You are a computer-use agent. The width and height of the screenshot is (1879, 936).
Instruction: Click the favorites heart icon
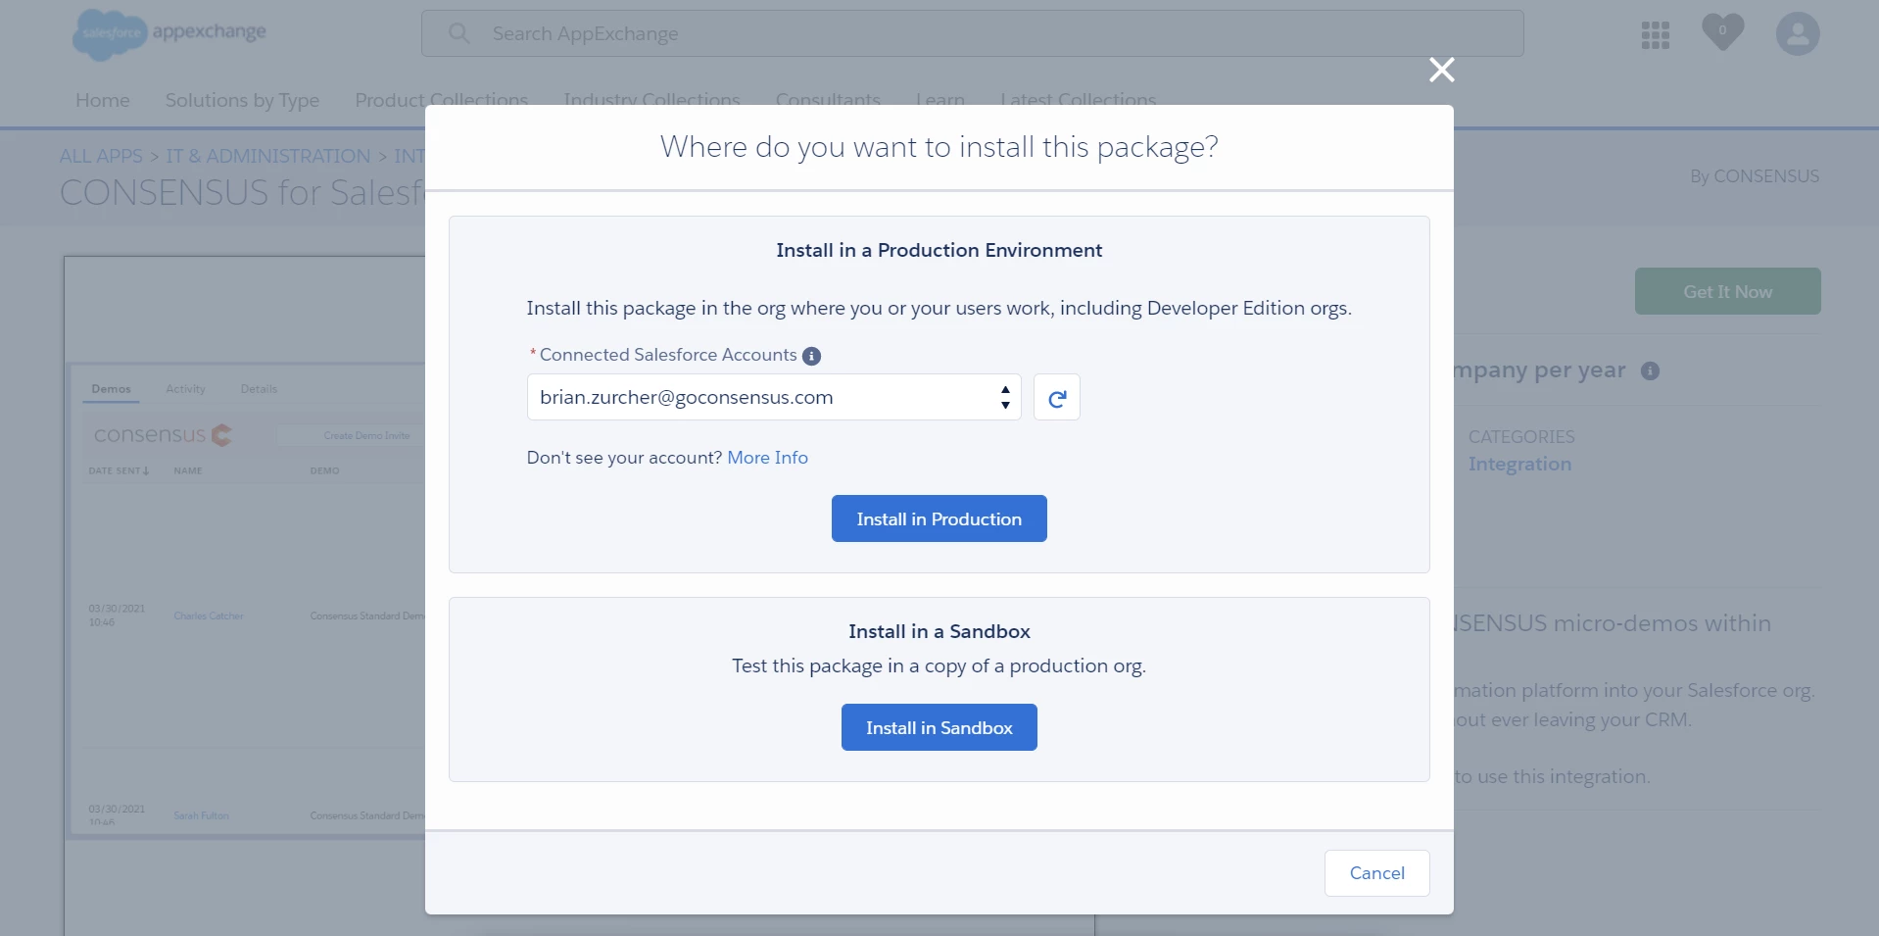(x=1722, y=32)
